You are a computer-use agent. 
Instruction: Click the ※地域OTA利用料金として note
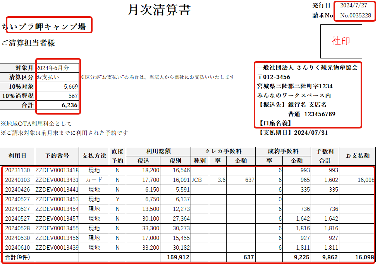[36, 124]
